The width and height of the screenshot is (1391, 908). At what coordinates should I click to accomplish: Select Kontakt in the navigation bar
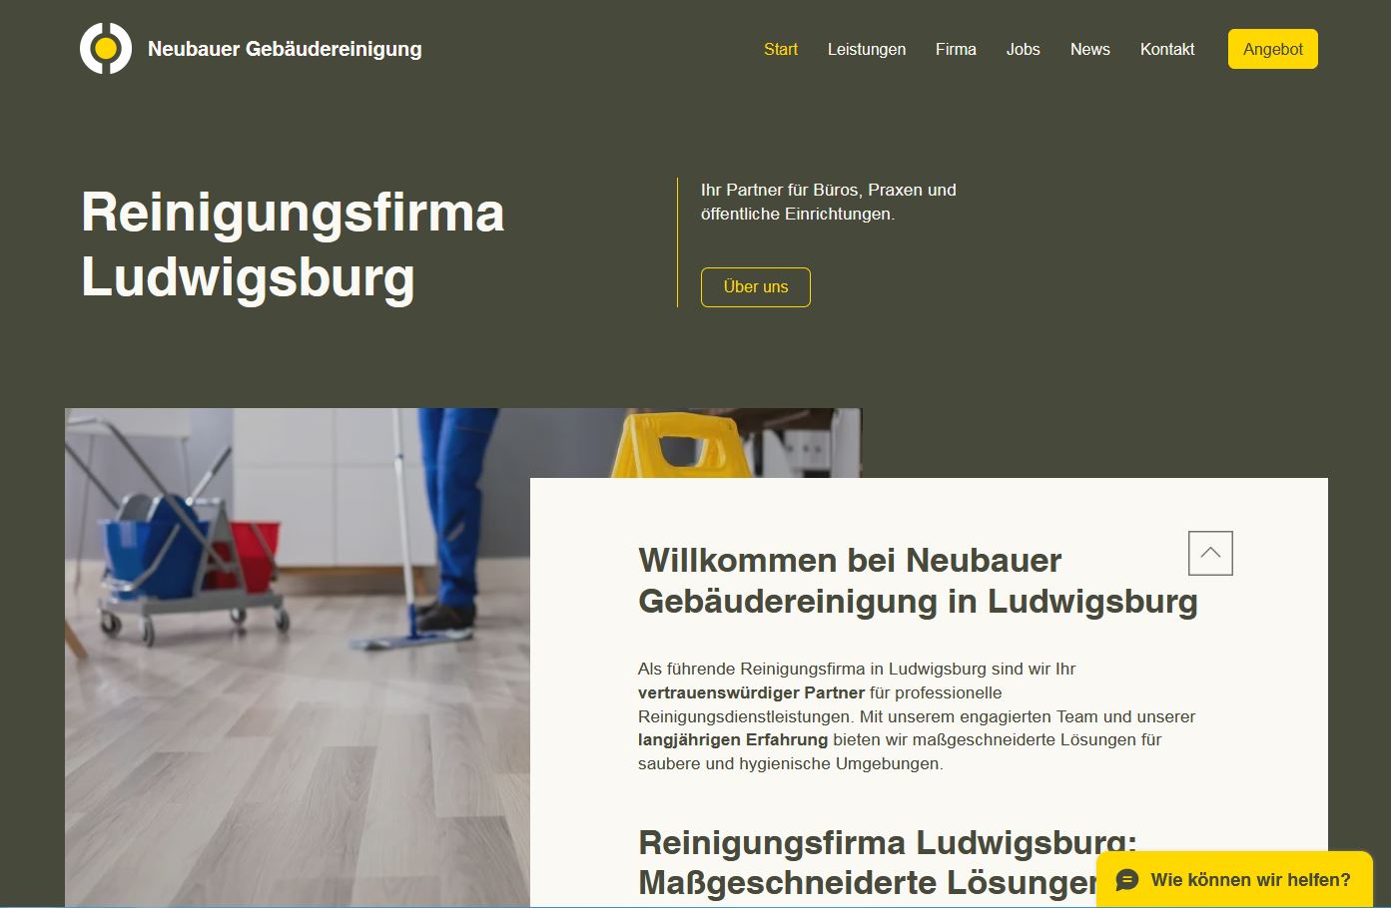click(1167, 49)
